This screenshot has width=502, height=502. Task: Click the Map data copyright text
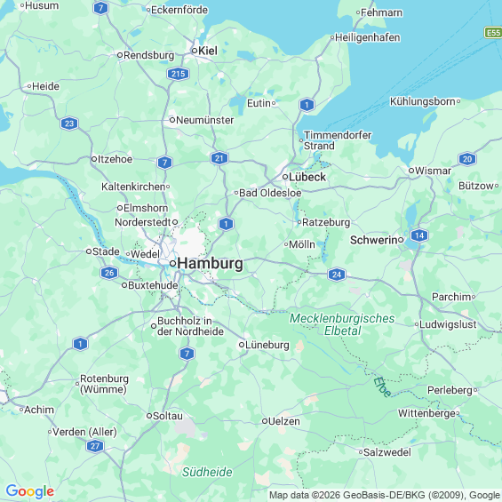click(385, 495)
